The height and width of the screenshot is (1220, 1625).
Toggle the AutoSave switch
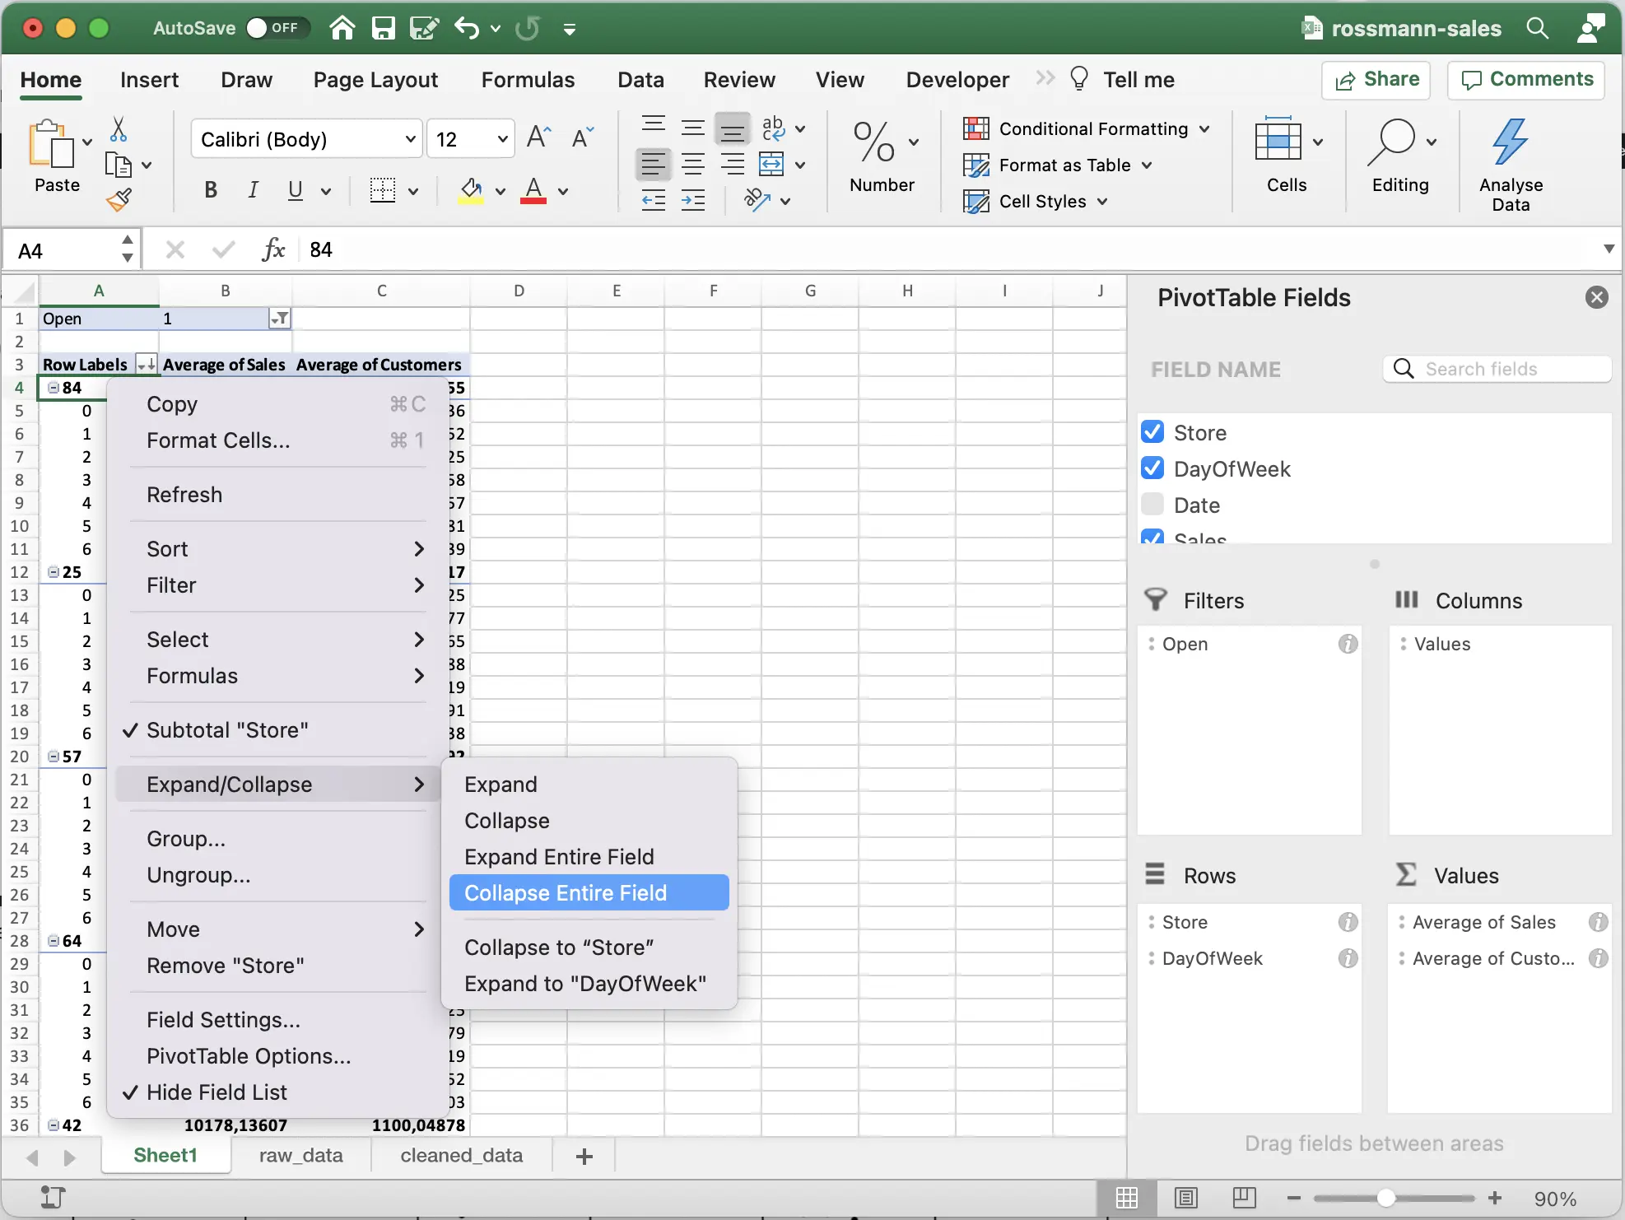click(277, 29)
